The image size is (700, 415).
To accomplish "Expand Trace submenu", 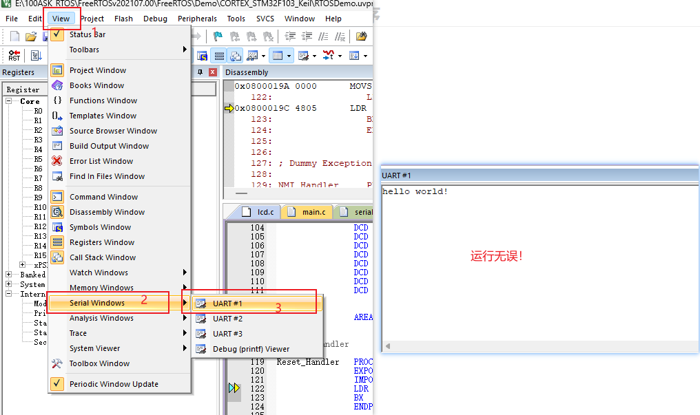I will tap(120, 333).
